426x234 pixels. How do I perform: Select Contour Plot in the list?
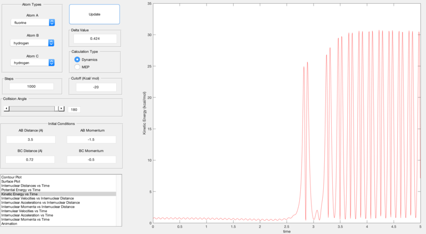tap(11, 177)
